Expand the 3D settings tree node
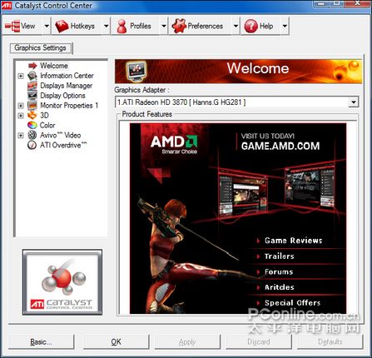The width and height of the screenshot is (372, 358). tap(21, 116)
